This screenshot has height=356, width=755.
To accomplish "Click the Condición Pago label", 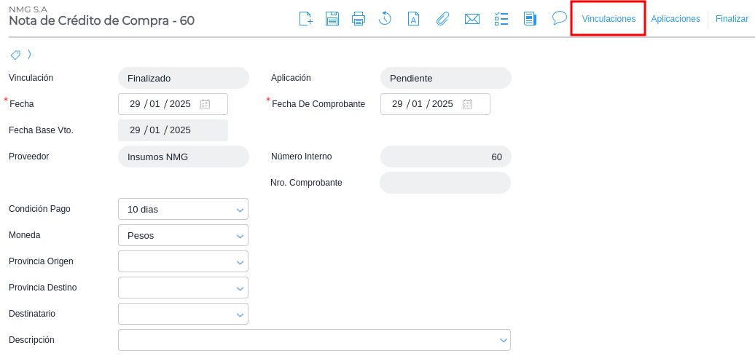I will point(39,209).
